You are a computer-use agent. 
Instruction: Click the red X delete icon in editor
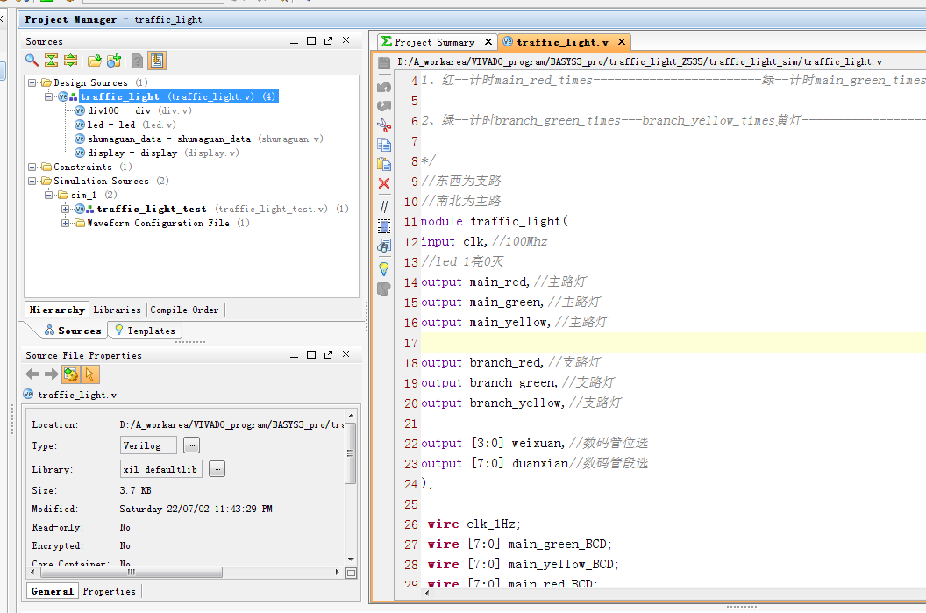point(384,183)
